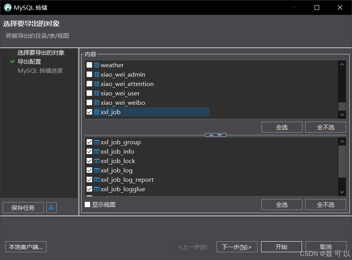The image size is (352, 260).
Task: Go to MySQL 转储进度 wizard step
Action: [40, 71]
